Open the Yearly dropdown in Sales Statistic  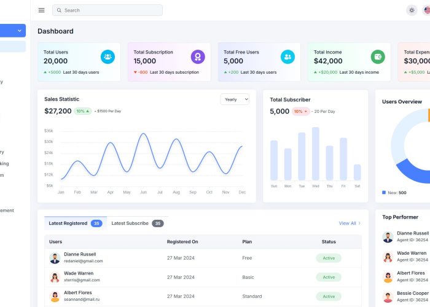coord(235,99)
